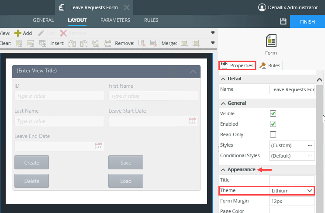
Task: Open the View toolbar overflow arrow
Action: coord(213,33)
